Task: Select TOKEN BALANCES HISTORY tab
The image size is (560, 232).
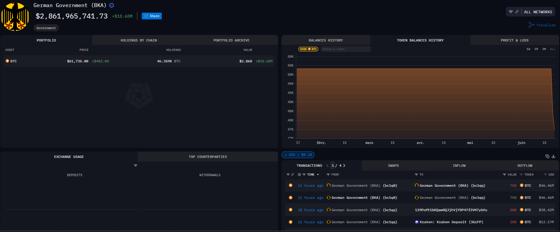Action: pyautogui.click(x=420, y=40)
